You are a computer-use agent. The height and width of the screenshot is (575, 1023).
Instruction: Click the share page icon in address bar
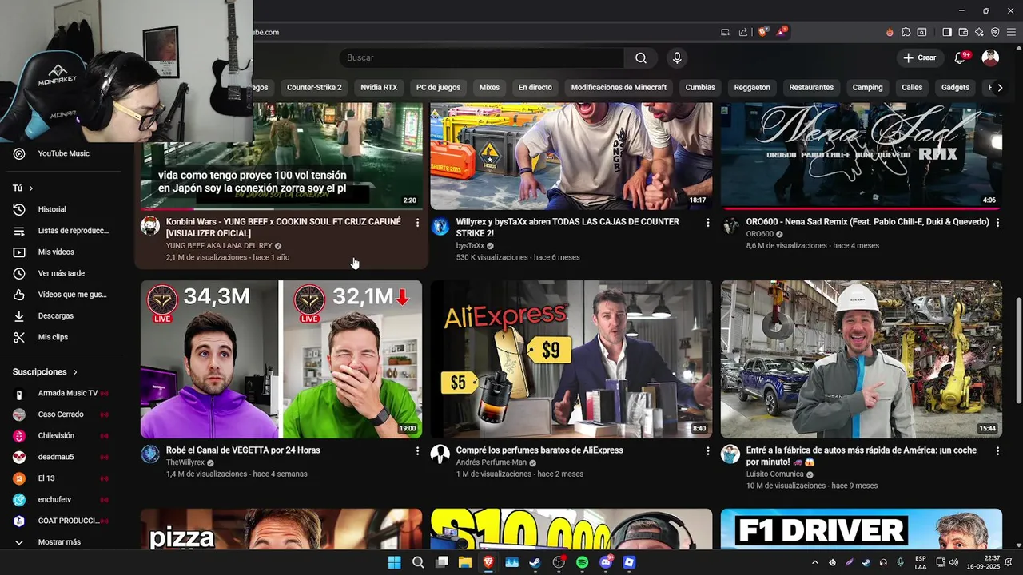(x=743, y=32)
